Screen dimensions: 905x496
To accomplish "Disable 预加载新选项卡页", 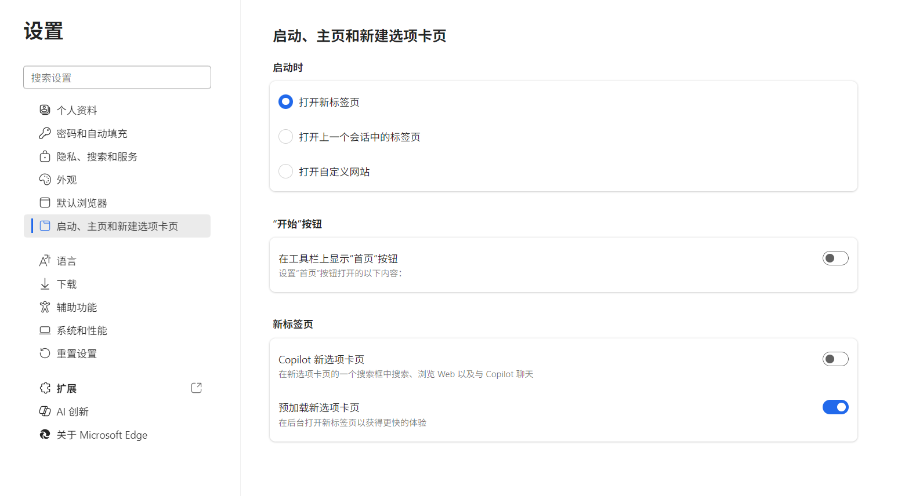I will click(x=835, y=407).
